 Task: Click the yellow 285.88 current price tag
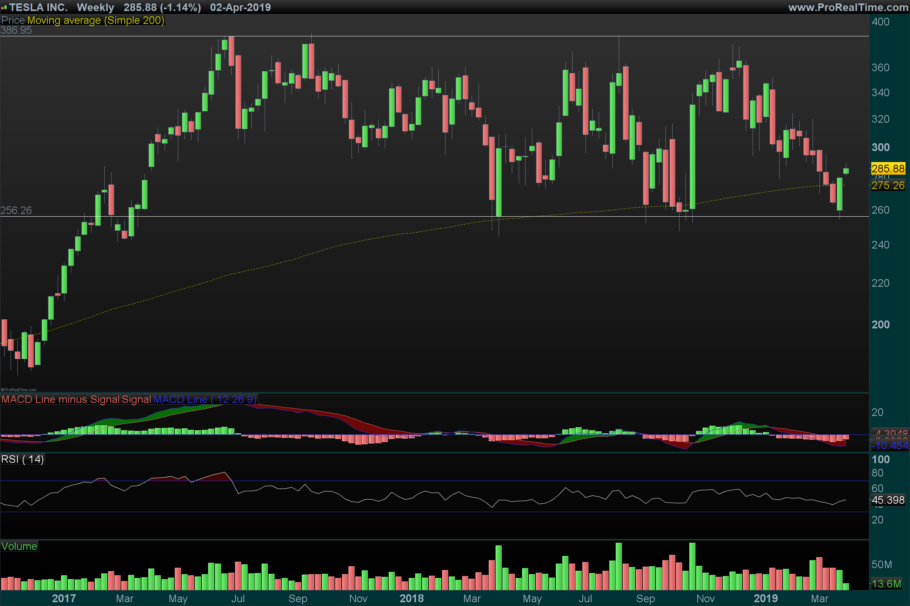(888, 169)
